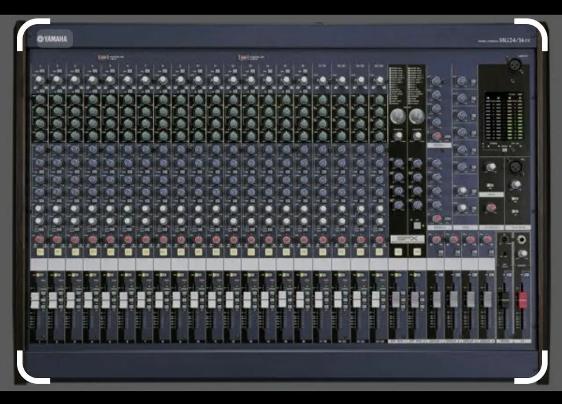Image resolution: width=562 pixels, height=404 pixels.
Task: Toggle channel 2 yellow ON button
Action: coord(58,252)
